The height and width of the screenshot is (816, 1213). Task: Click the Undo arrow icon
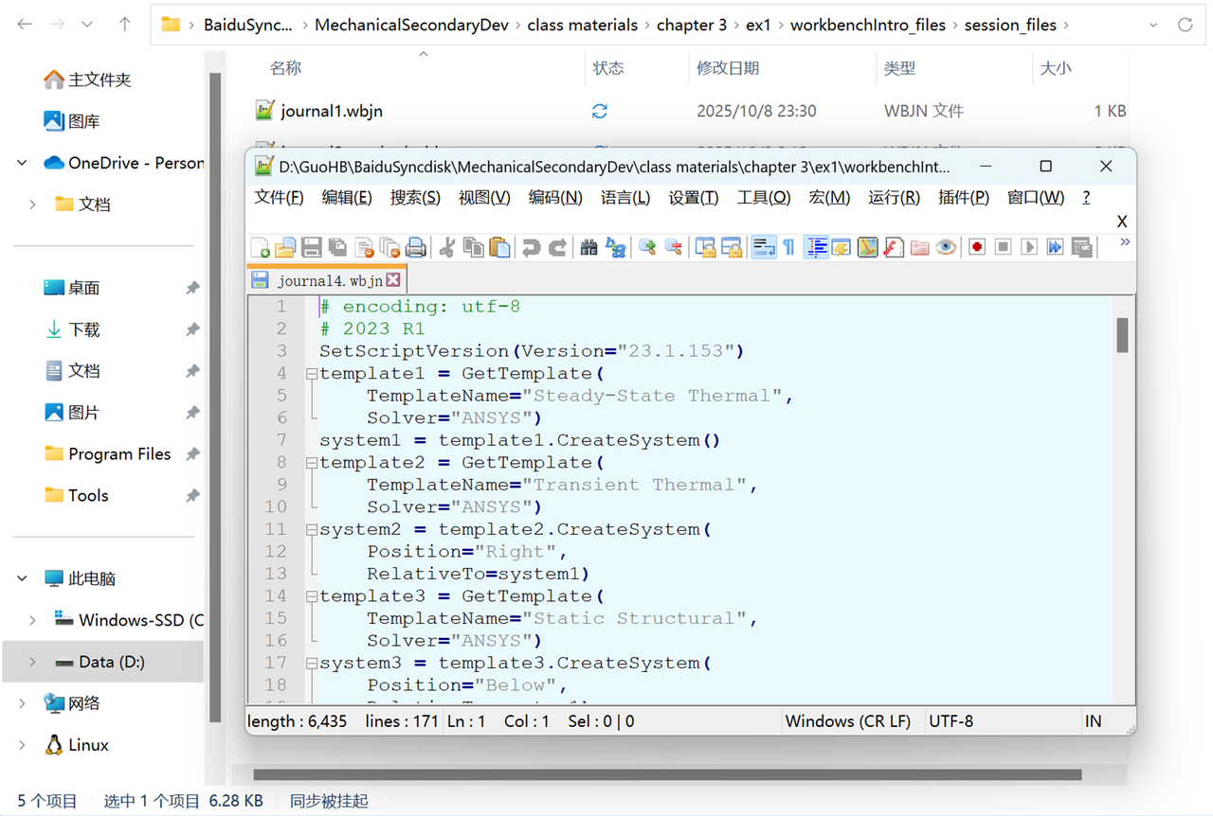(x=531, y=248)
